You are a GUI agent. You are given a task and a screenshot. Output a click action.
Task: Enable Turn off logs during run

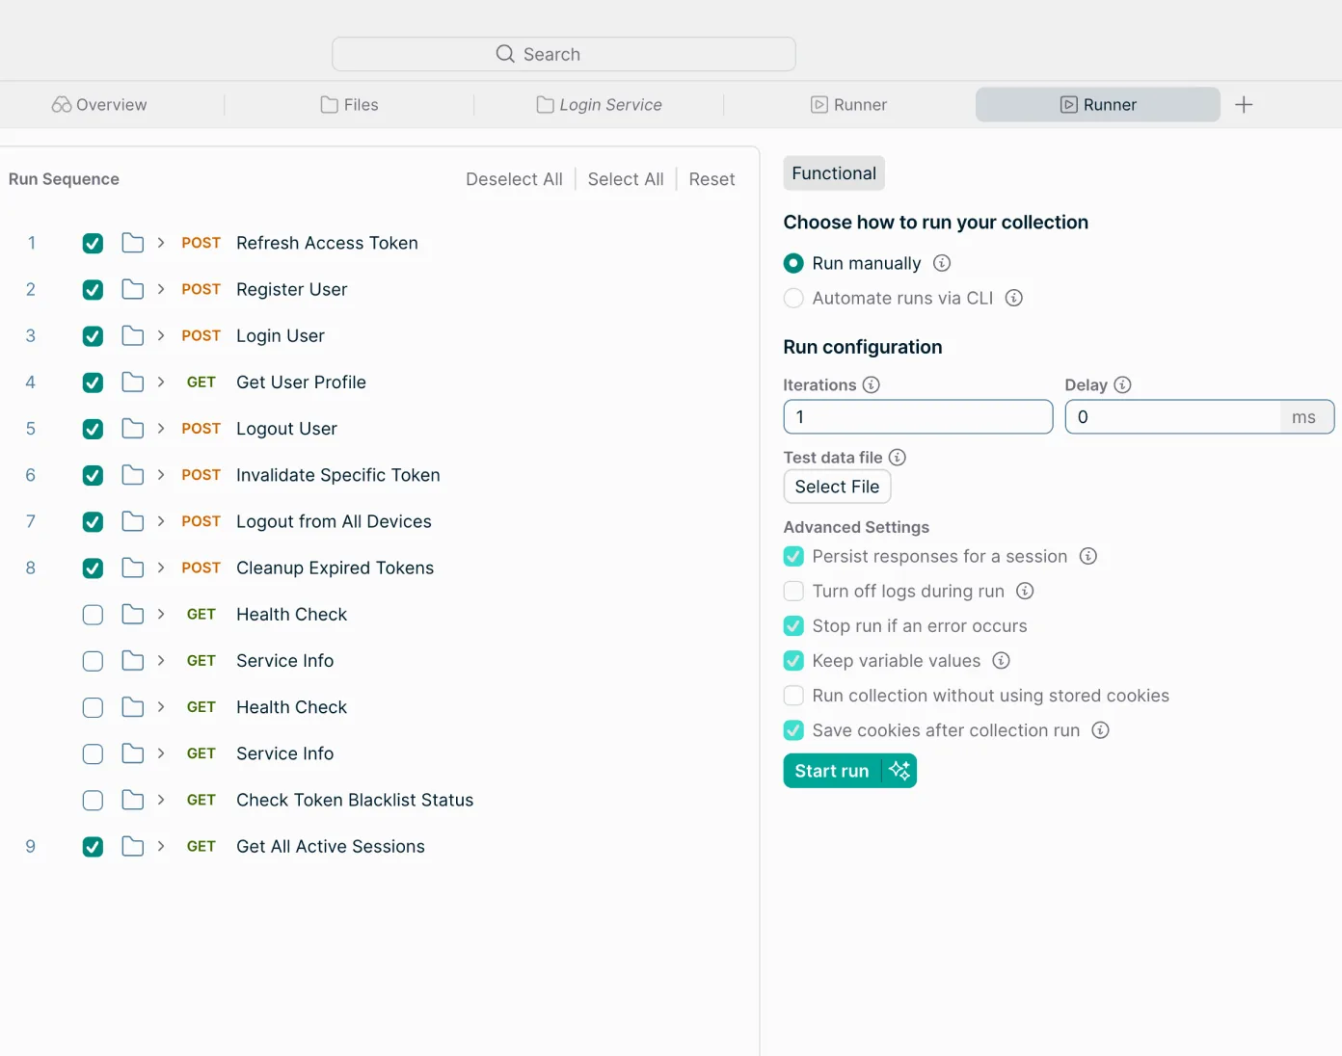(x=793, y=591)
